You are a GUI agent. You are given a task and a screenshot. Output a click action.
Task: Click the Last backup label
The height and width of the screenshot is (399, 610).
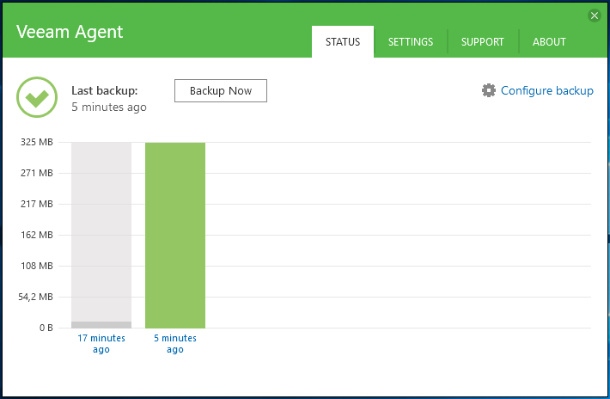point(105,90)
